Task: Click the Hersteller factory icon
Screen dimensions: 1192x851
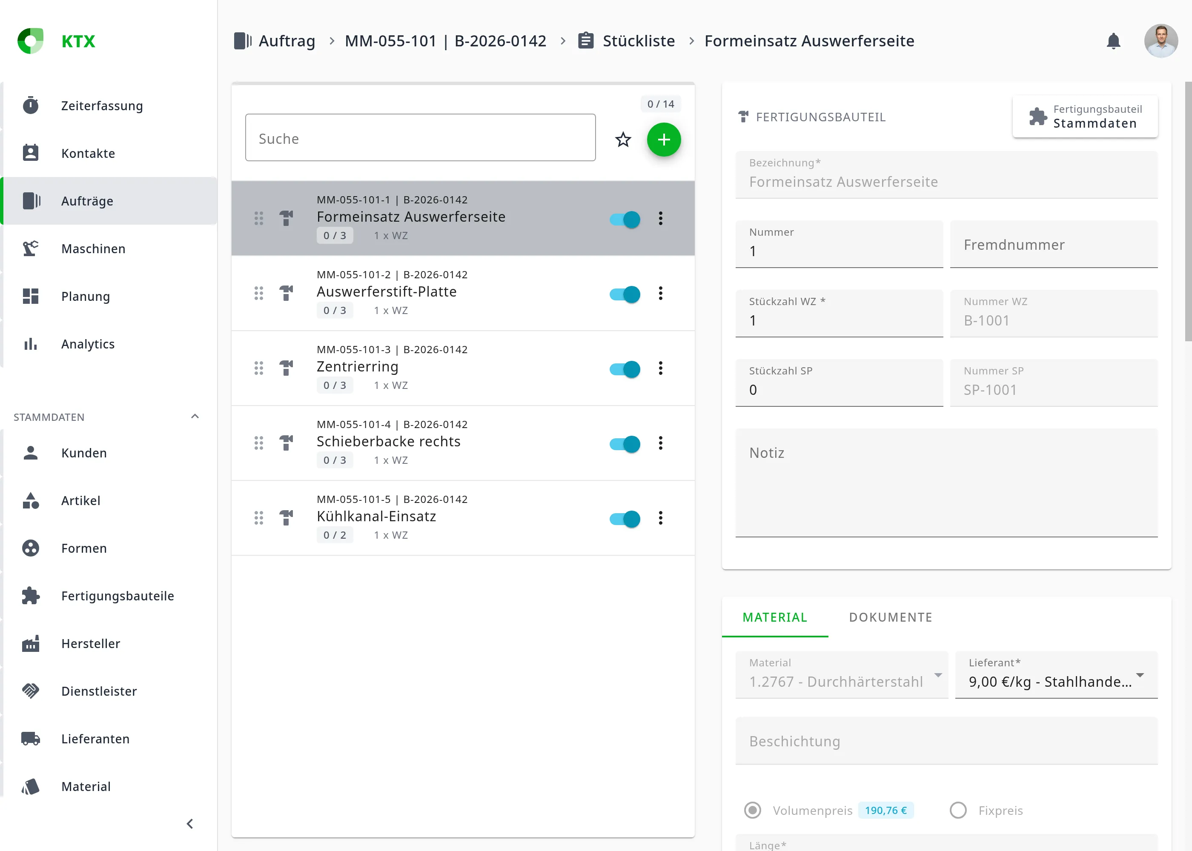Action: click(30, 643)
